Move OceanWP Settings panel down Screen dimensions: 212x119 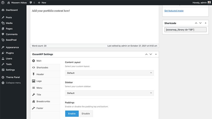pyautogui.click(x=151, y=54)
